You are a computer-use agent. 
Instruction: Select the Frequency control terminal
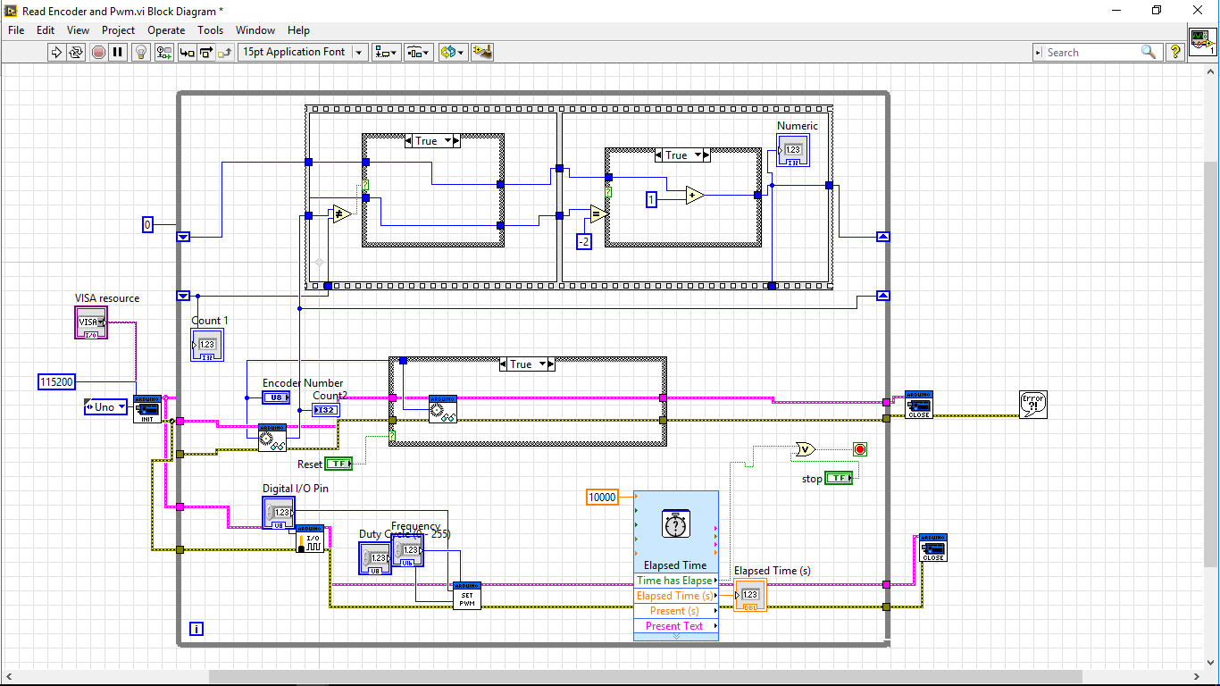(408, 550)
